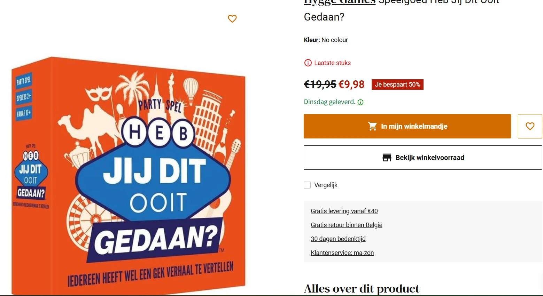Click the Dinsdag geleverd text
The image size is (543, 296).
pos(329,102)
